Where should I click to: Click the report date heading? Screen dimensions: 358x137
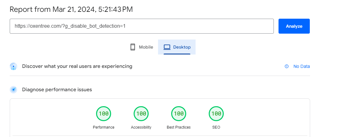click(x=71, y=9)
